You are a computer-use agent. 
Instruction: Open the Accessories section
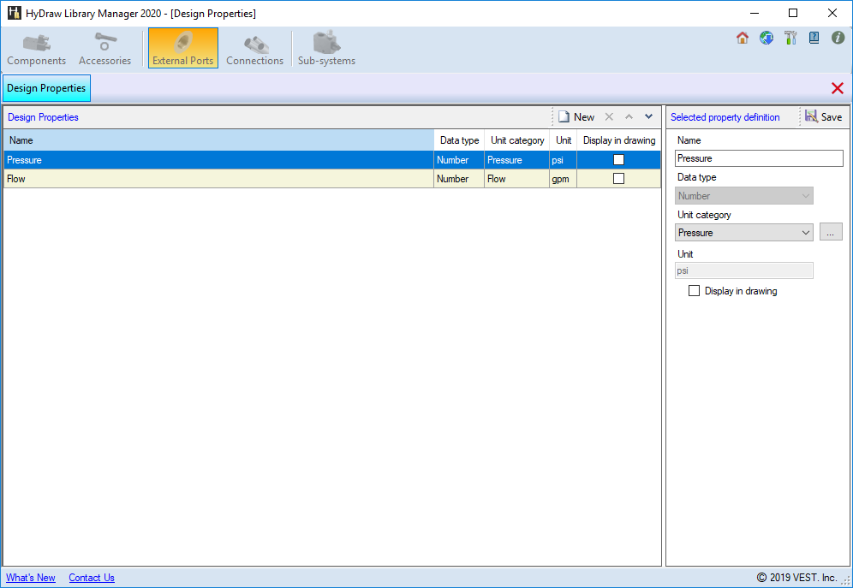click(x=104, y=49)
